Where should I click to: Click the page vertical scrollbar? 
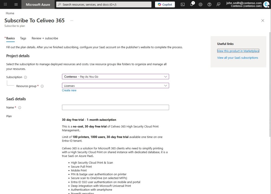270,84
